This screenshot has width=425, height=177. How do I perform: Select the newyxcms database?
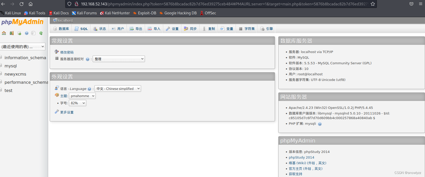pos(15,74)
